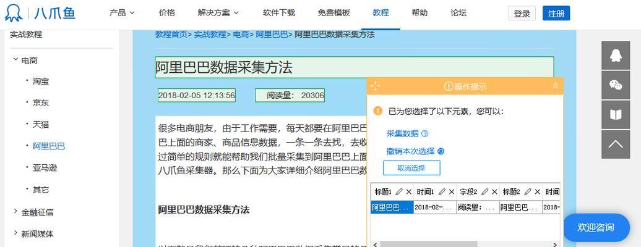
Task: Delete the 字段2 column with the X icon
Action: pyautogui.click(x=494, y=191)
